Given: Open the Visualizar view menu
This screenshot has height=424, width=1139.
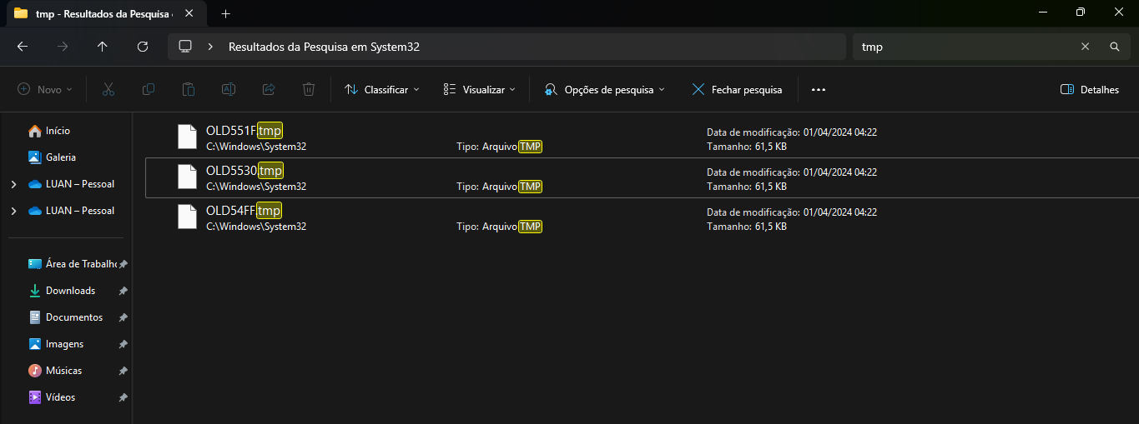Looking at the screenshot, I should [480, 89].
